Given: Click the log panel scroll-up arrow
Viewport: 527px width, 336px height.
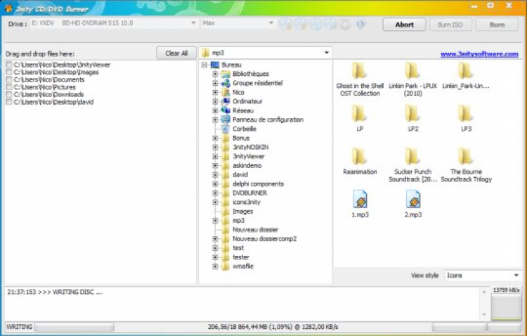Looking at the screenshot, I should 484,292.
